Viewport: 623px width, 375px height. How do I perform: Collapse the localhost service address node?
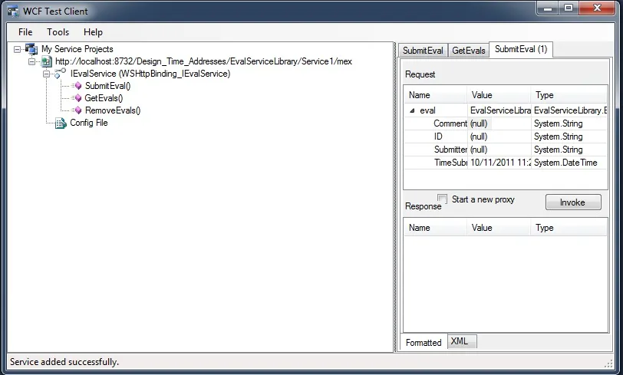pyautogui.click(x=31, y=61)
